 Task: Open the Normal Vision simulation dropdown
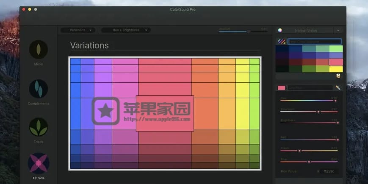306,31
